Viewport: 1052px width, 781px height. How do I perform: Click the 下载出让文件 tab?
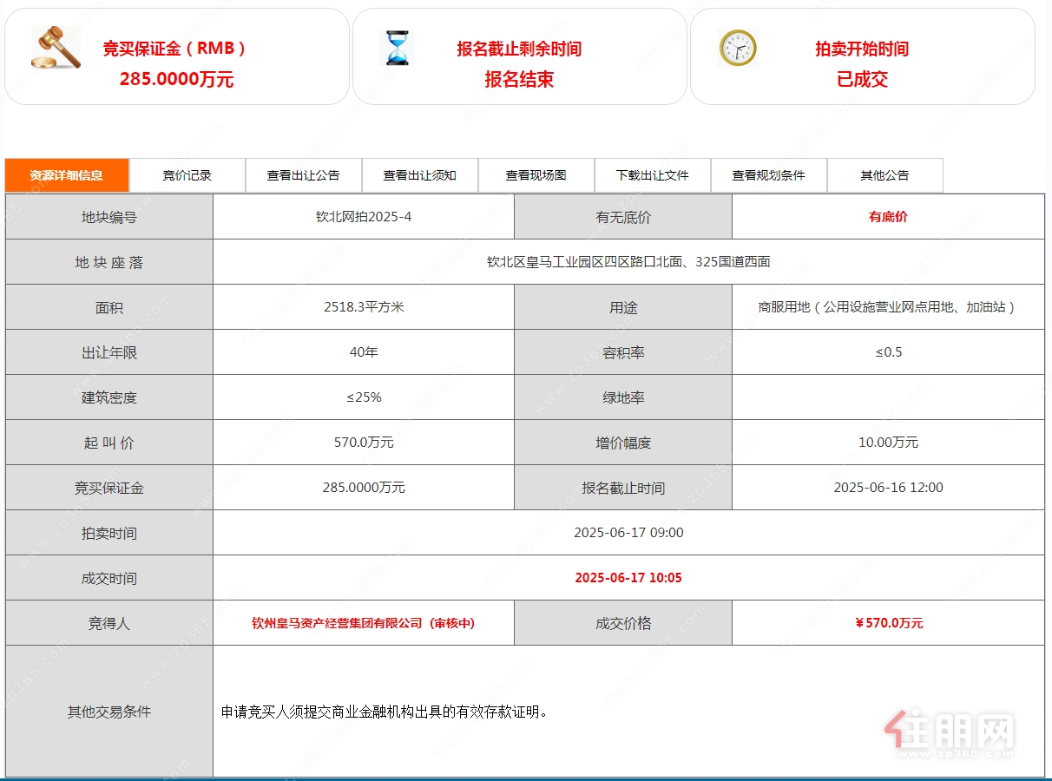coord(652,175)
